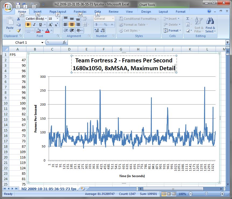Switch to Page Break Preview view
The height and width of the screenshot is (199, 232).
click(x=174, y=194)
